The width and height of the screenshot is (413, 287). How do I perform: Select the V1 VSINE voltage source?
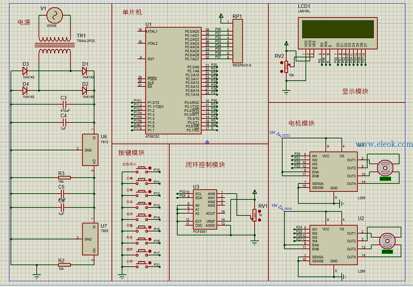pos(54,15)
